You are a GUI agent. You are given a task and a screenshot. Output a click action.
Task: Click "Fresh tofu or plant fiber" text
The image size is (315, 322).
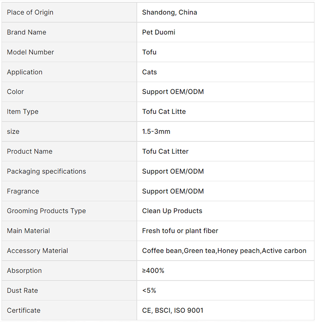pyautogui.click(x=180, y=231)
